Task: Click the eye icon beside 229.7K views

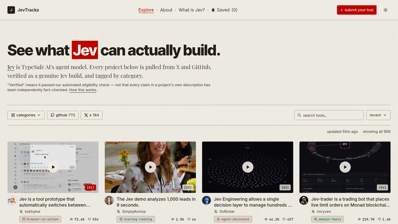Action: (359, 219)
